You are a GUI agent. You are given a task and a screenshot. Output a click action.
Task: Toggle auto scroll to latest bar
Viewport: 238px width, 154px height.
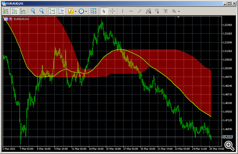pyautogui.click(x=52, y=11)
